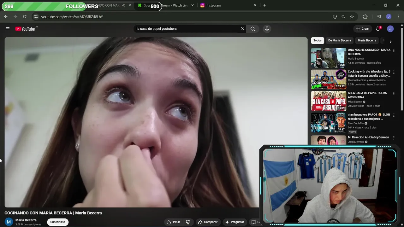The height and width of the screenshot is (227, 404).
Task: Close the Instagram tab
Action: coord(255,5)
